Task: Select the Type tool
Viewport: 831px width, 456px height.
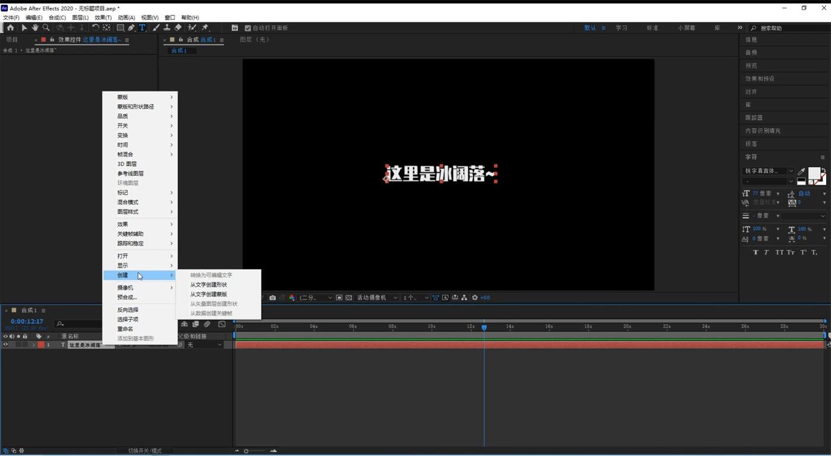Action: tap(142, 28)
